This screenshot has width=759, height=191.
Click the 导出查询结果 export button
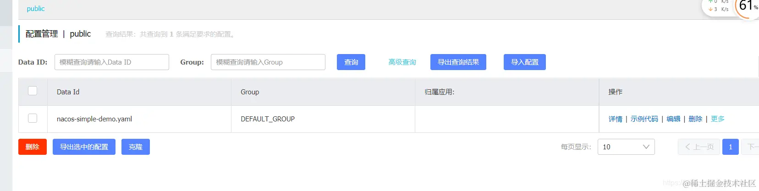coord(458,62)
